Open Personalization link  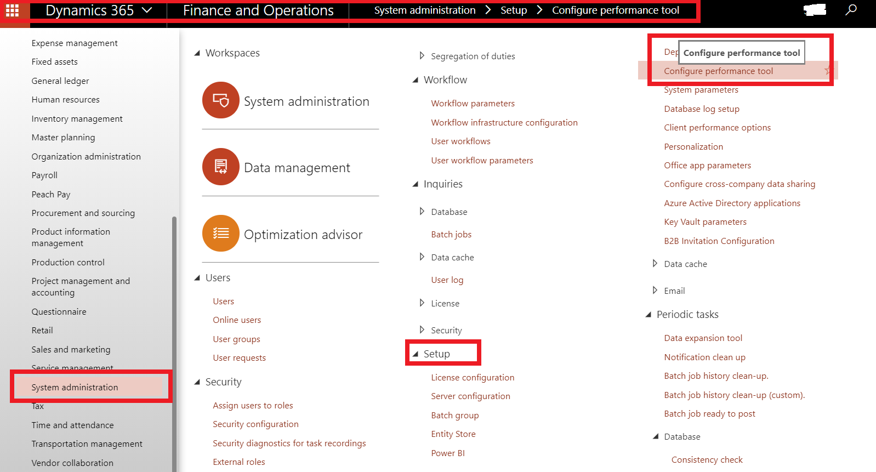(693, 146)
